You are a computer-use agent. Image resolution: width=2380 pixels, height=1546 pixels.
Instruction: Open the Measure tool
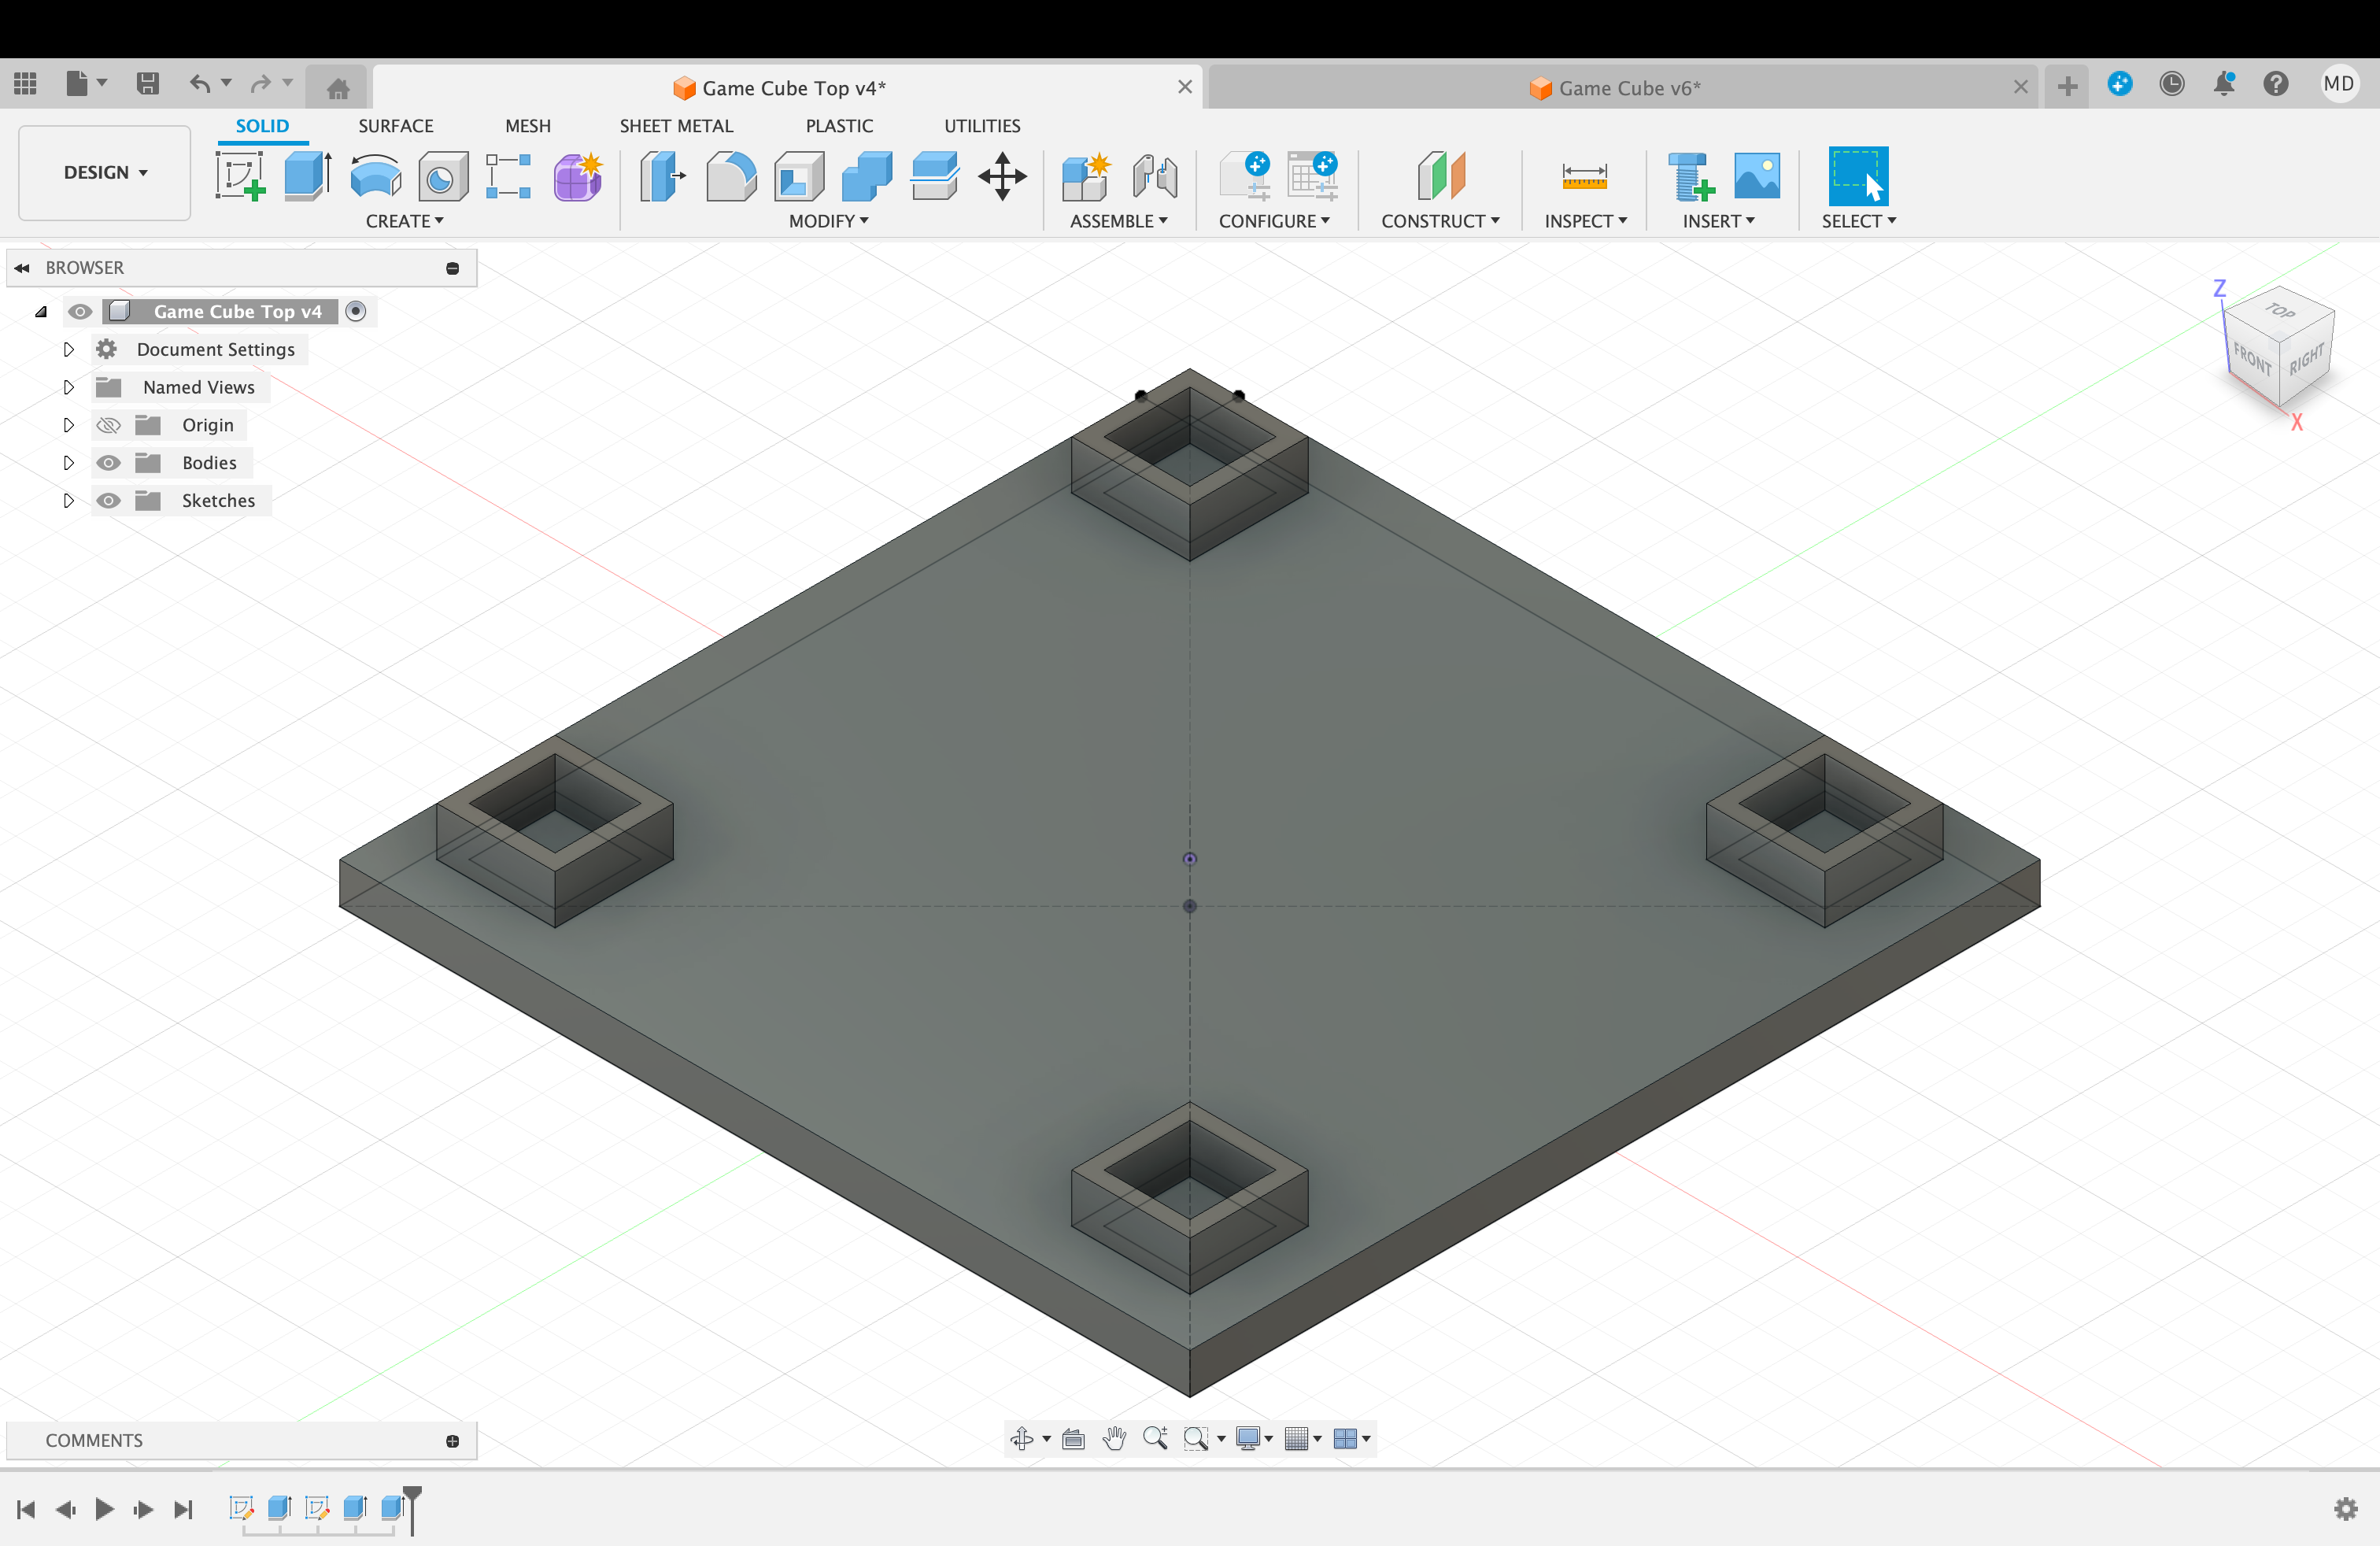1584,177
